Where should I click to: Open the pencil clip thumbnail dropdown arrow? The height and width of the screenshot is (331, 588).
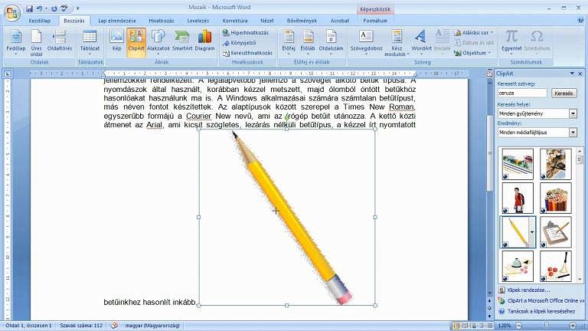point(532,232)
